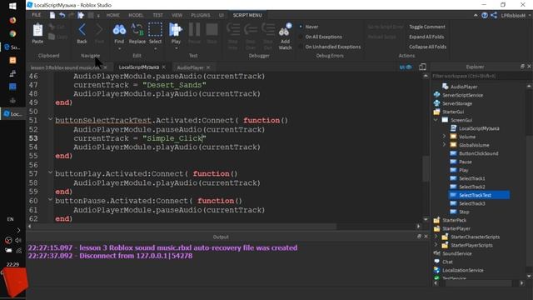533x300 pixels.
Task: Click the New file icon in quick access bar
Action: [x=52, y=15]
